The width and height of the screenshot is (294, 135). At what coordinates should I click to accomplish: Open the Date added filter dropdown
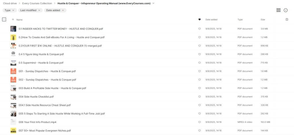coord(55,10)
